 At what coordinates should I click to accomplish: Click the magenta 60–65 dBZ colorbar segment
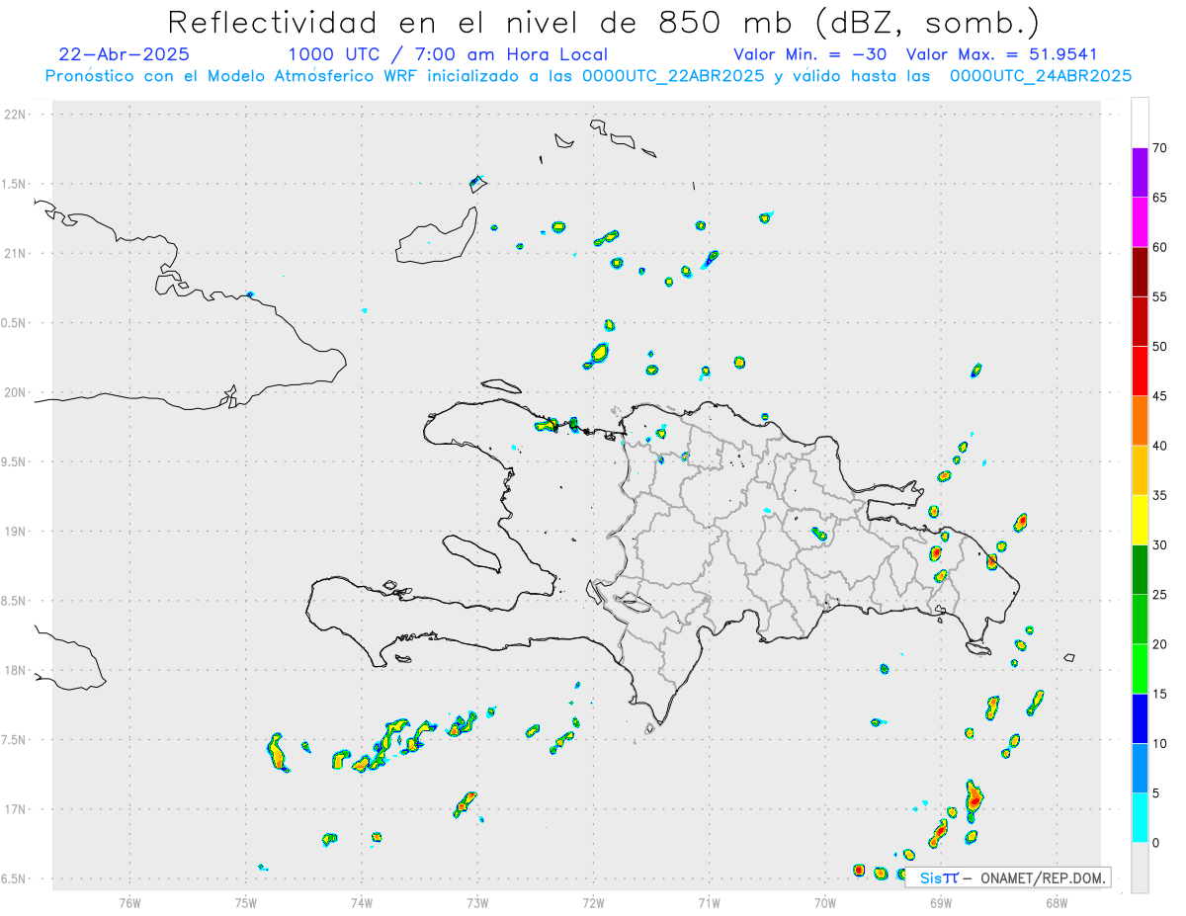click(1140, 222)
